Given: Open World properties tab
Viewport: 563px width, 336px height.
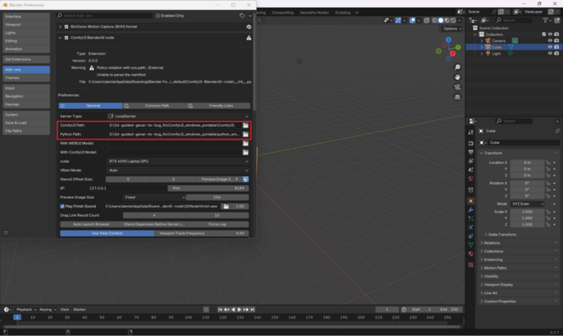Looking at the screenshot, I should point(471,178).
